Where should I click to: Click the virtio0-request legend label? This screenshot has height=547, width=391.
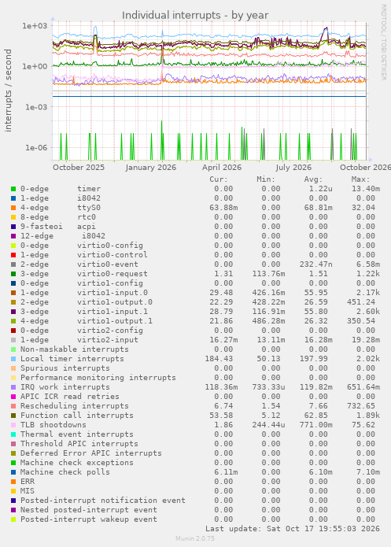pos(113,274)
